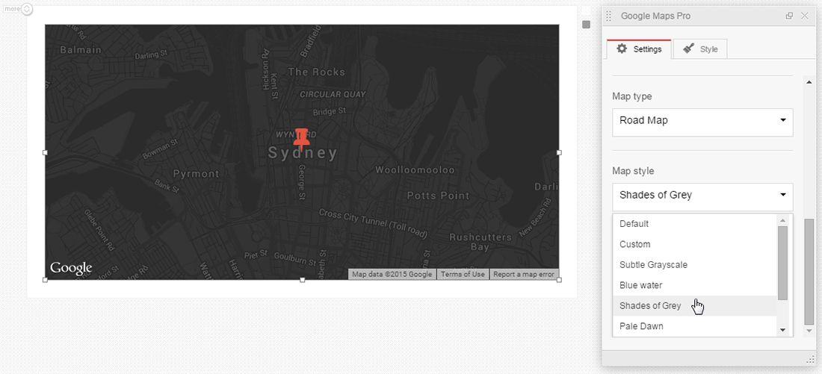
Task: Click the grey square beside the map
Action: tap(586, 25)
